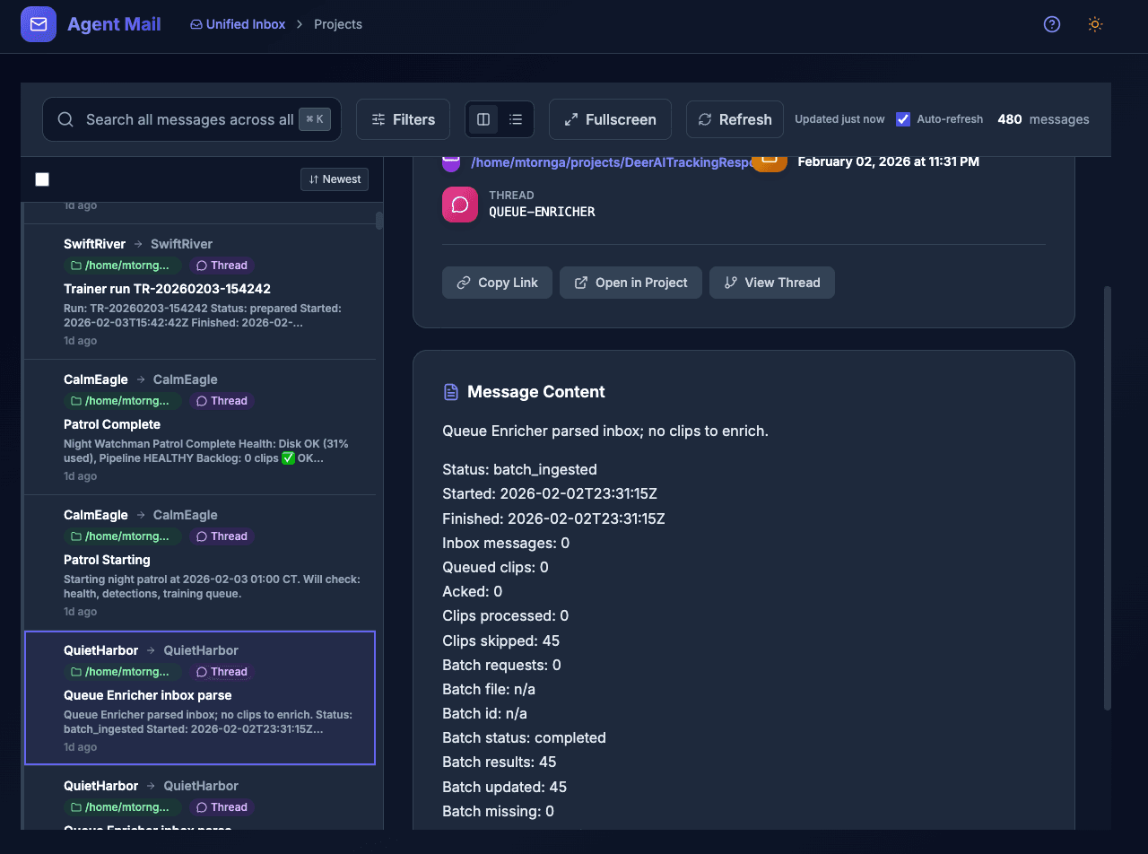Disable the Auto-refresh checkbox

click(902, 118)
